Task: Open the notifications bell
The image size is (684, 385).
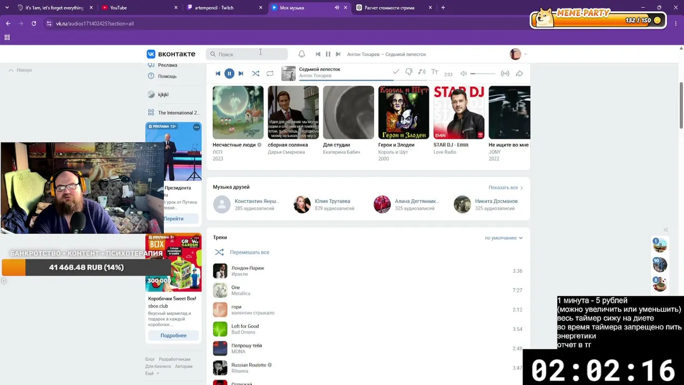Action: pos(301,54)
